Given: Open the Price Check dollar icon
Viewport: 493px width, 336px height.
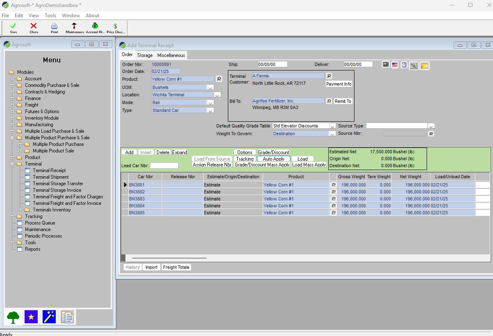Looking at the screenshot, I should (116, 26).
